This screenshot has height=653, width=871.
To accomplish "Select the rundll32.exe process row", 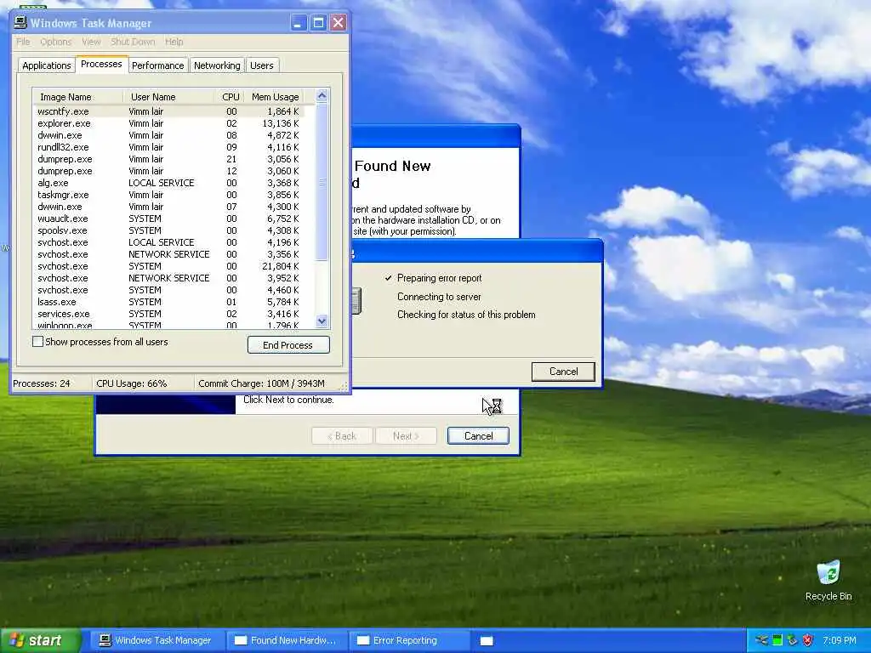I will point(168,147).
